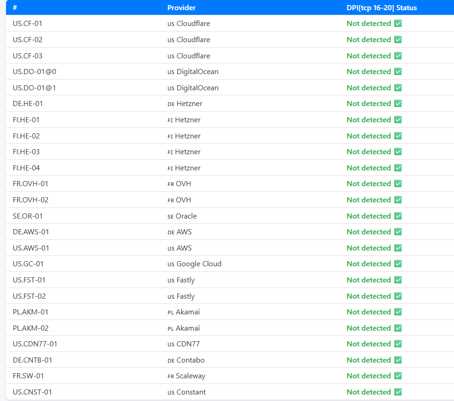
Task: Click 'US AWS' provider cell
Action: [180, 248]
